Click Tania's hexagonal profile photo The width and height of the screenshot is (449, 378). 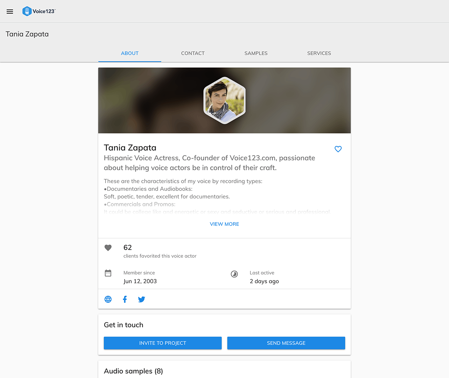tap(224, 100)
